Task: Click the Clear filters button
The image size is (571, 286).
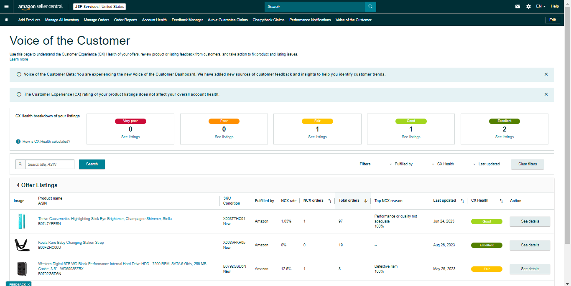Action: [x=528, y=164]
